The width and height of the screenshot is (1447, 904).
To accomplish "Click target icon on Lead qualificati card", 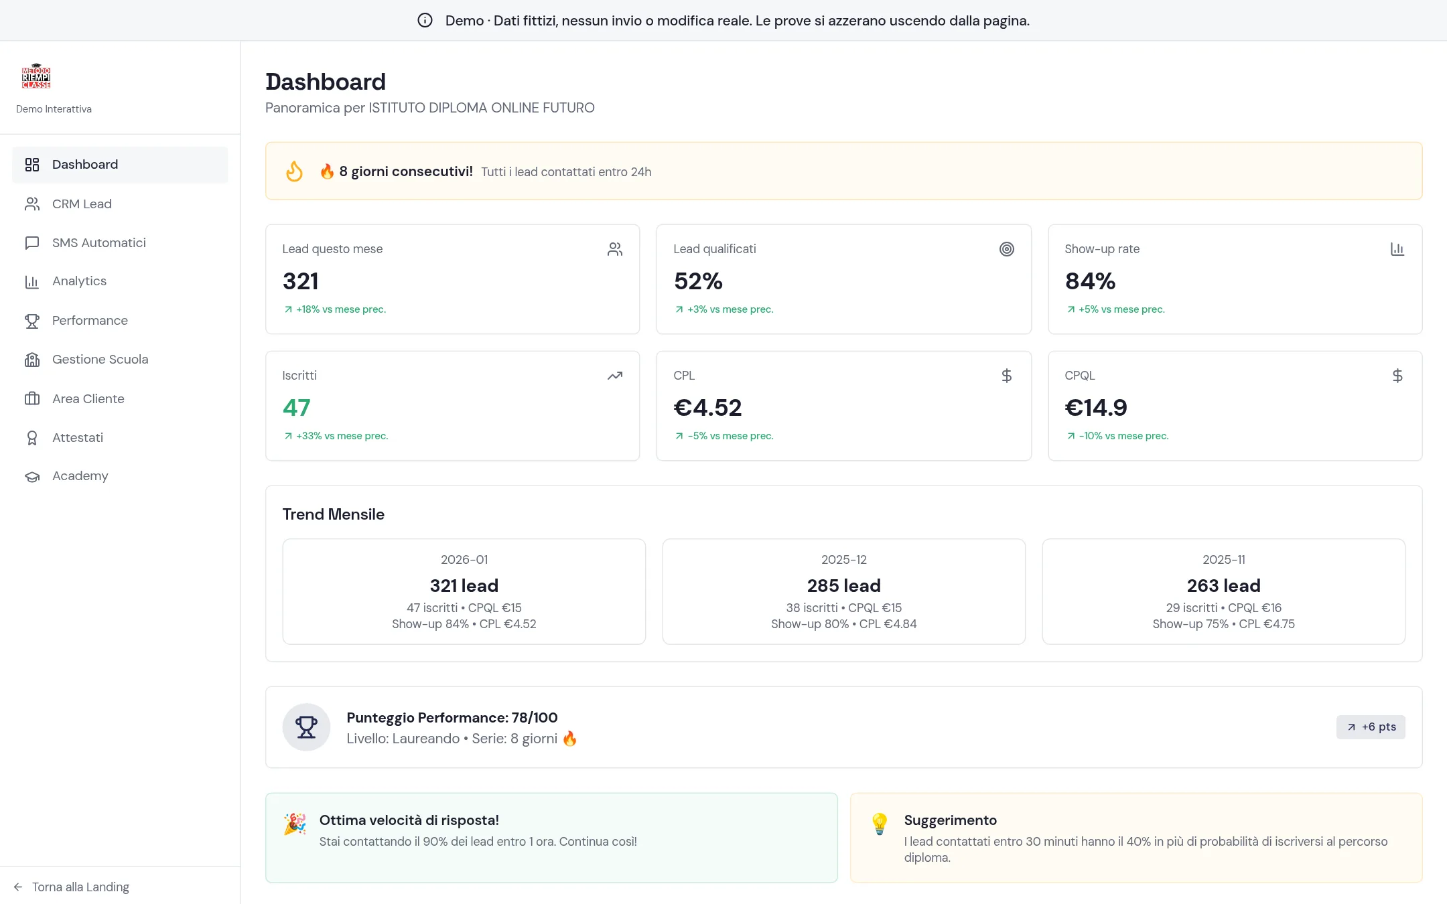I will 1006,249.
